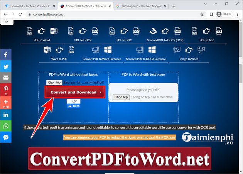Click Windows logo above Scanned PDF to DOCX Software

[152, 50]
